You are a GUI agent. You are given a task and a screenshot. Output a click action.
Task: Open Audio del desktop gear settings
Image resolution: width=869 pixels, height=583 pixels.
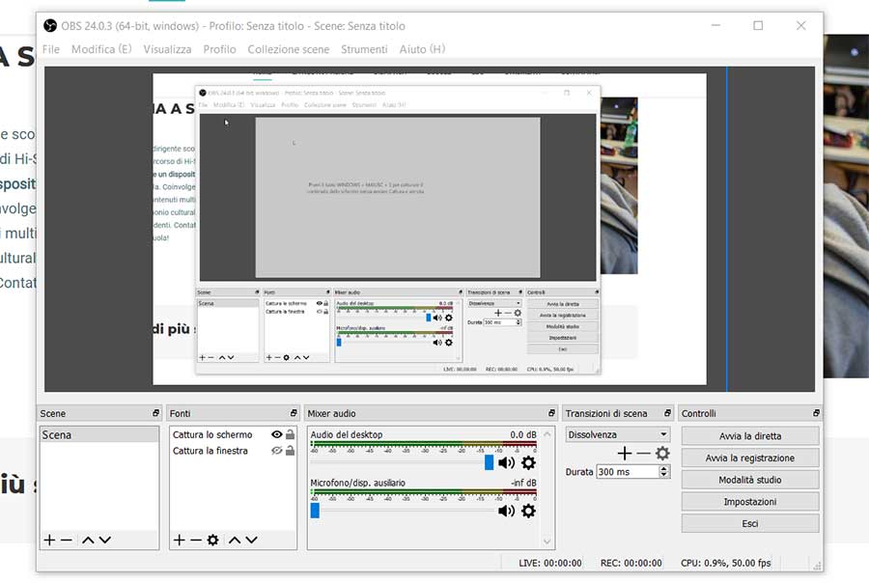529,462
